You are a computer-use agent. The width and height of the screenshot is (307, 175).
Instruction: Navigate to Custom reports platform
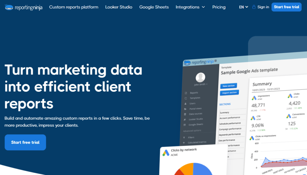coord(73,7)
